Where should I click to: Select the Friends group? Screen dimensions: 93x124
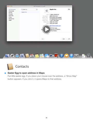pos(11,14)
